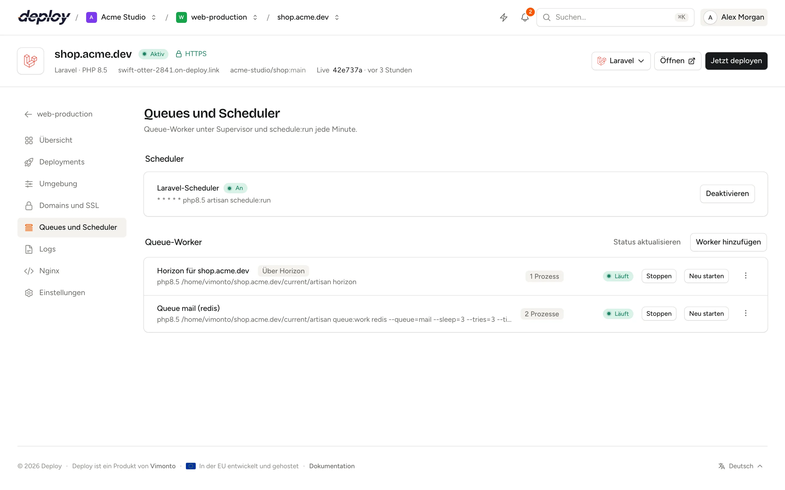Click the HTTPS lock indicator
The height and width of the screenshot is (490, 785).
pyautogui.click(x=191, y=54)
